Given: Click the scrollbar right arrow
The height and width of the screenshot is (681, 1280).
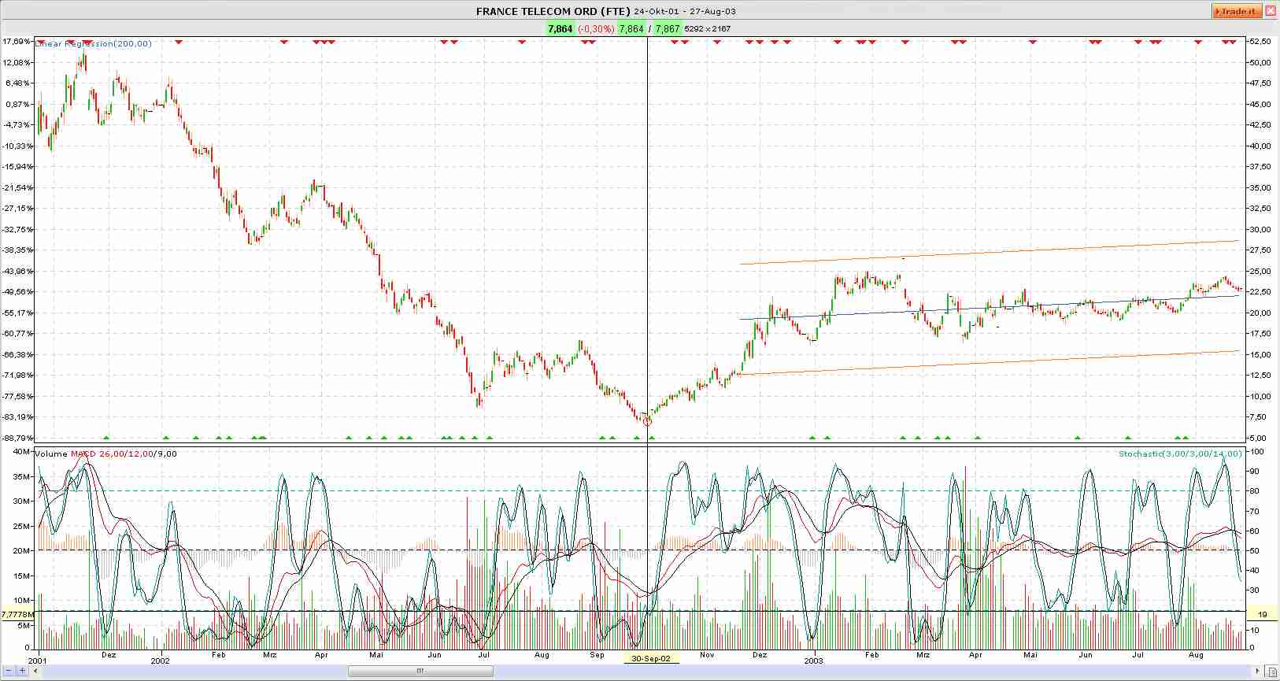Looking at the screenshot, I should point(1259,671).
